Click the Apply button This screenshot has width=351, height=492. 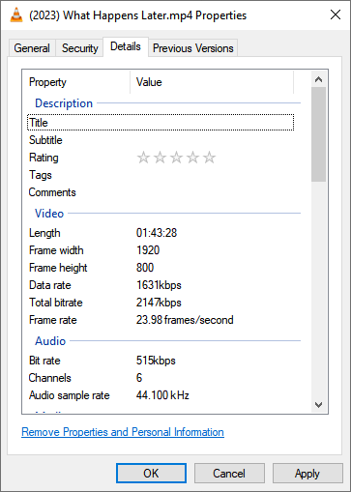[x=307, y=474]
